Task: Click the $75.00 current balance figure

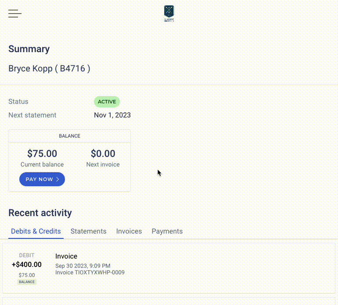Action: click(x=42, y=154)
